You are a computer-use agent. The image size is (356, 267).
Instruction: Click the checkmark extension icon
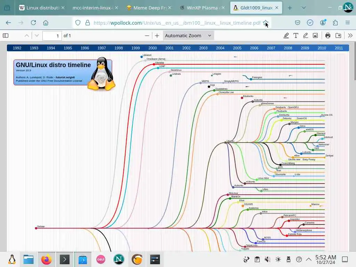[x=310, y=23]
